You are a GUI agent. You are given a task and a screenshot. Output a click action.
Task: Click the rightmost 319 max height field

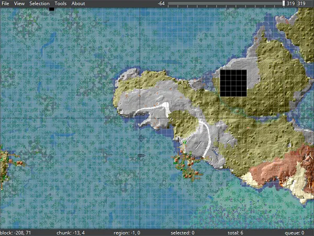coord(302,4)
